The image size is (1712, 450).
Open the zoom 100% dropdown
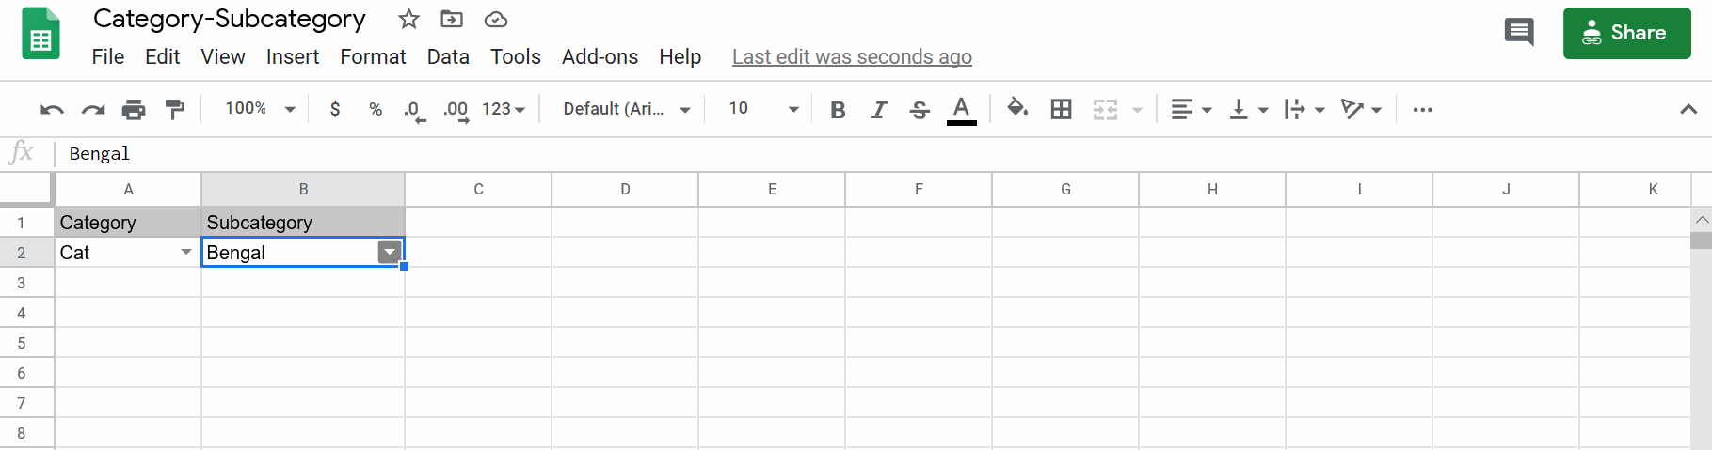pyautogui.click(x=261, y=109)
